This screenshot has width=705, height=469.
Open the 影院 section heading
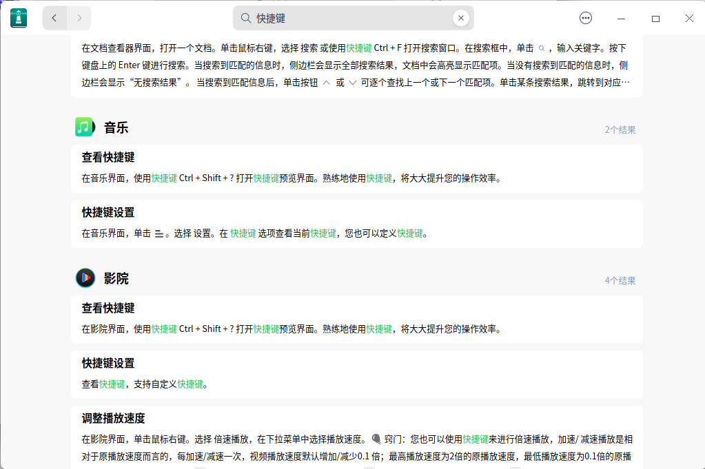click(116, 278)
